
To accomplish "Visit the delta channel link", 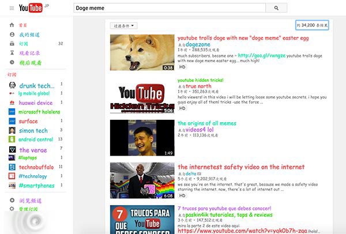I will pos(191,174).
